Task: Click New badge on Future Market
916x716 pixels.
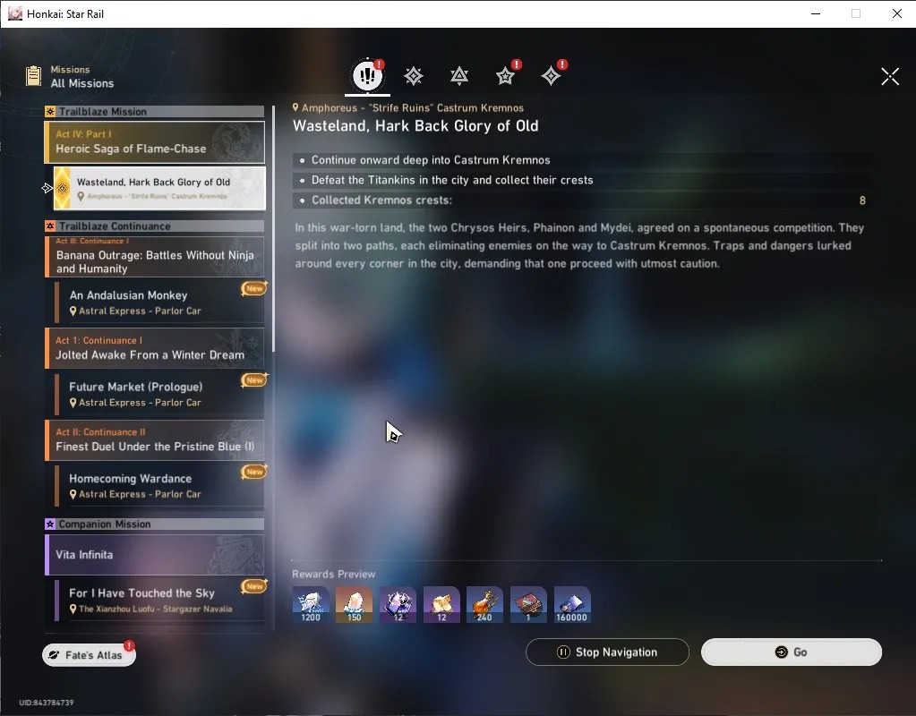Action: click(254, 380)
